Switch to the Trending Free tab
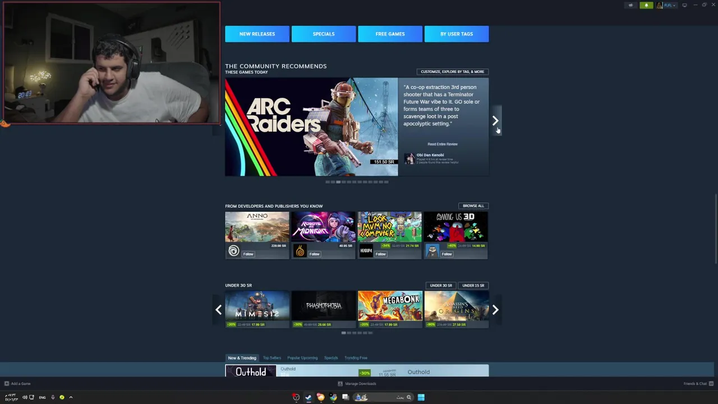Viewport: 718px width, 404px height. pyautogui.click(x=356, y=358)
